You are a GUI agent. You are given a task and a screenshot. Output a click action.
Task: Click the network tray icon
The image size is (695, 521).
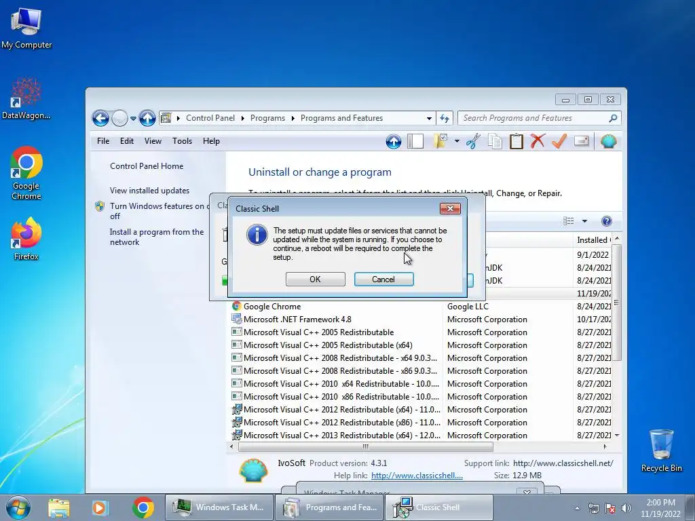[593, 508]
